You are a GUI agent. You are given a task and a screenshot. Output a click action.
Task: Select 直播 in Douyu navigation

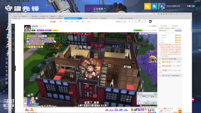coord(66,22)
